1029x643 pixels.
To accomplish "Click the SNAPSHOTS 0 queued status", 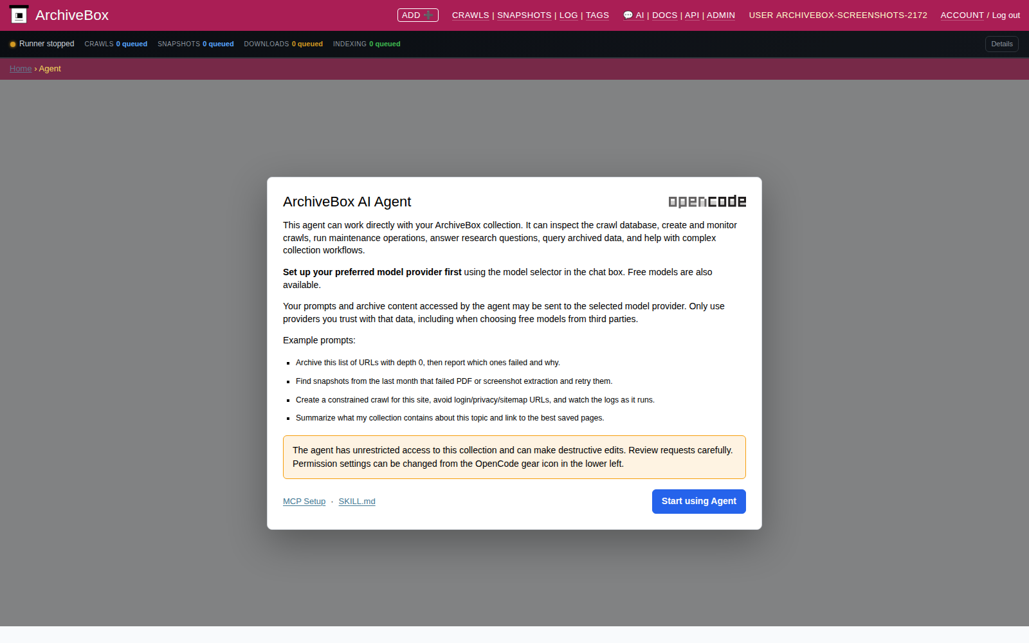I will 196,44.
